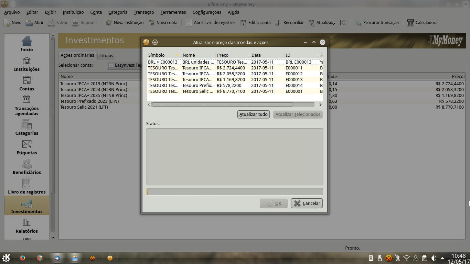Click Abrir in the toolbar
470x264 pixels.
(x=35, y=23)
